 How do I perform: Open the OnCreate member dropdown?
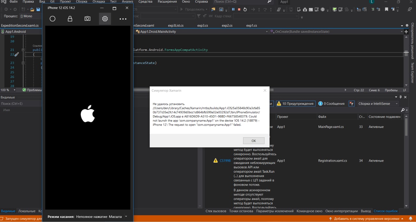click(336, 31)
